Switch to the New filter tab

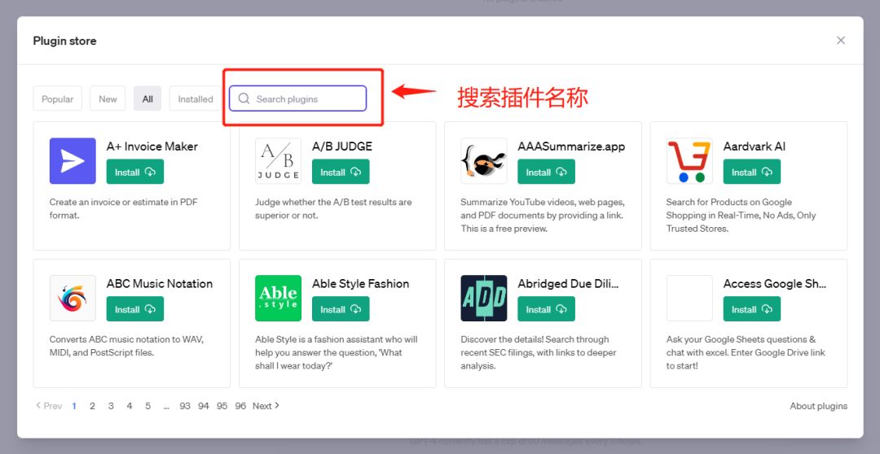point(108,98)
